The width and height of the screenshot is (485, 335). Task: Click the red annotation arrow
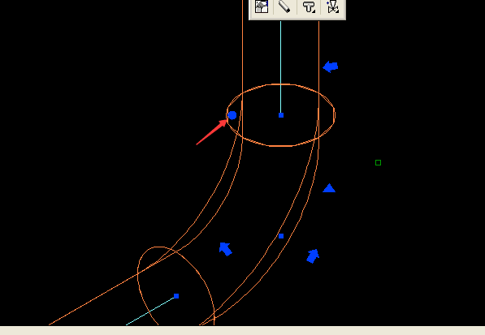click(211, 132)
